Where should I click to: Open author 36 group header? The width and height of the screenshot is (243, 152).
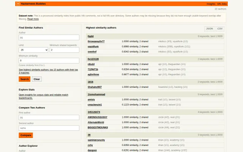[89, 135]
